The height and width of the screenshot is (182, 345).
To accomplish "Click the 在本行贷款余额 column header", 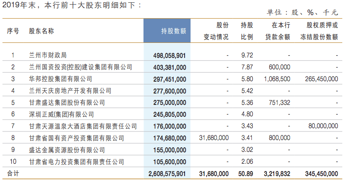I will (278, 31).
